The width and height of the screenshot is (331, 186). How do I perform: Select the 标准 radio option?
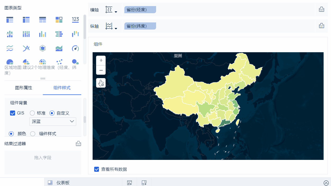pyautogui.click(x=33, y=113)
